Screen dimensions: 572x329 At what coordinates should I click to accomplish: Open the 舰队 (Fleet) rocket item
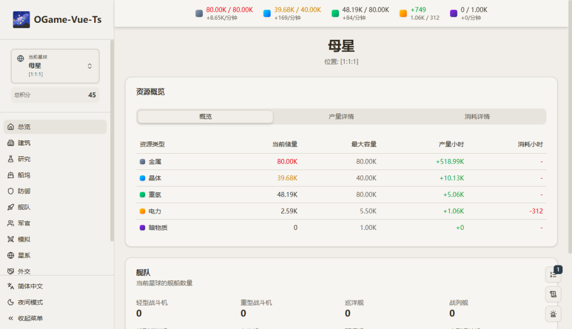(x=11, y=207)
